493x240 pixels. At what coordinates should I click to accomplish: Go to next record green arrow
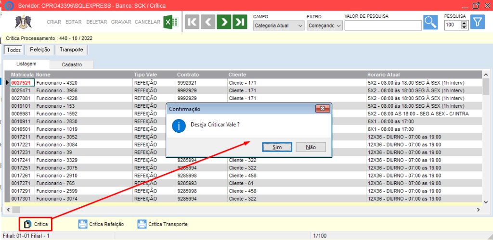tap(224, 22)
